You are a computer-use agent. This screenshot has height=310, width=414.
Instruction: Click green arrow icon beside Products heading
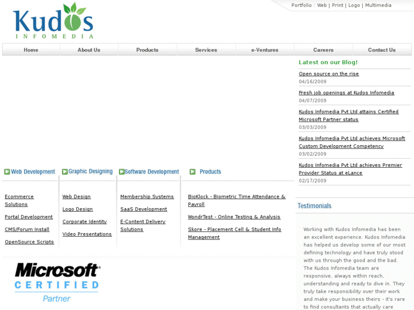(192, 172)
